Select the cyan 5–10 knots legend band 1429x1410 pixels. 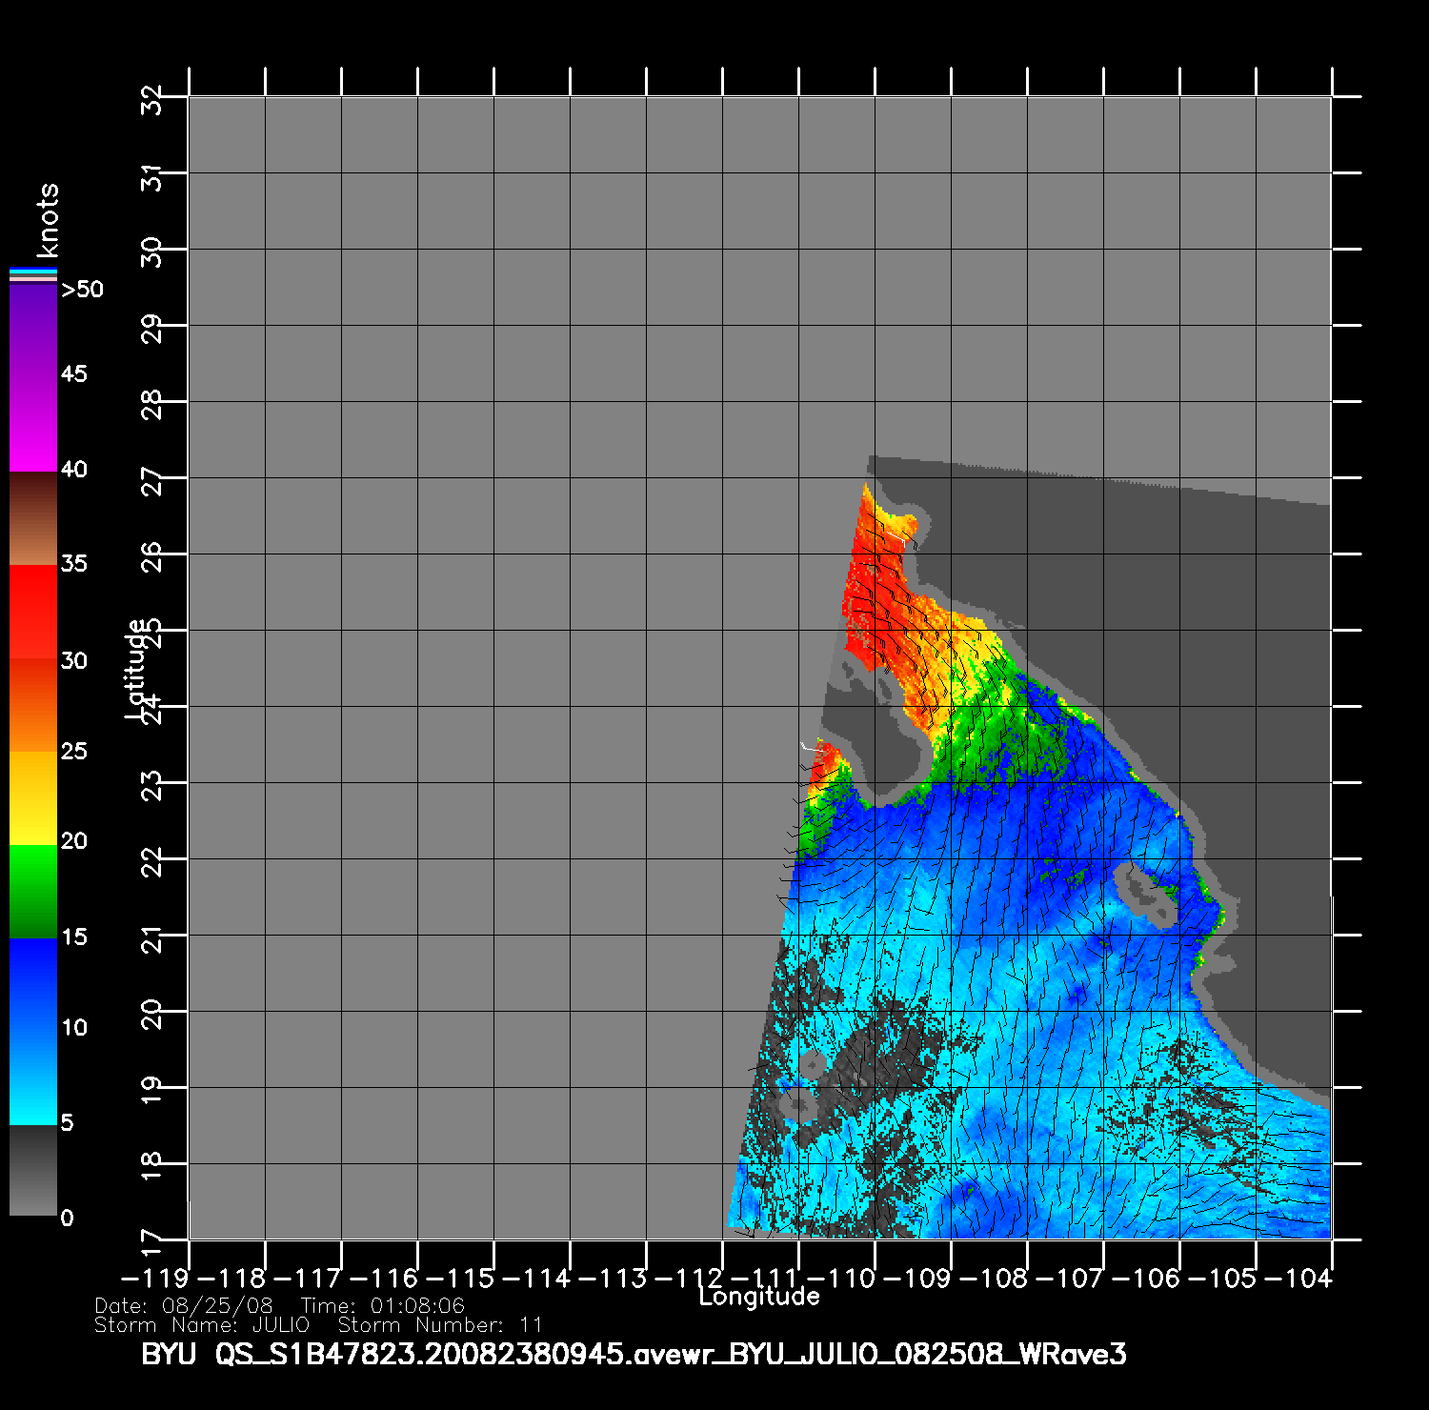(32, 1077)
